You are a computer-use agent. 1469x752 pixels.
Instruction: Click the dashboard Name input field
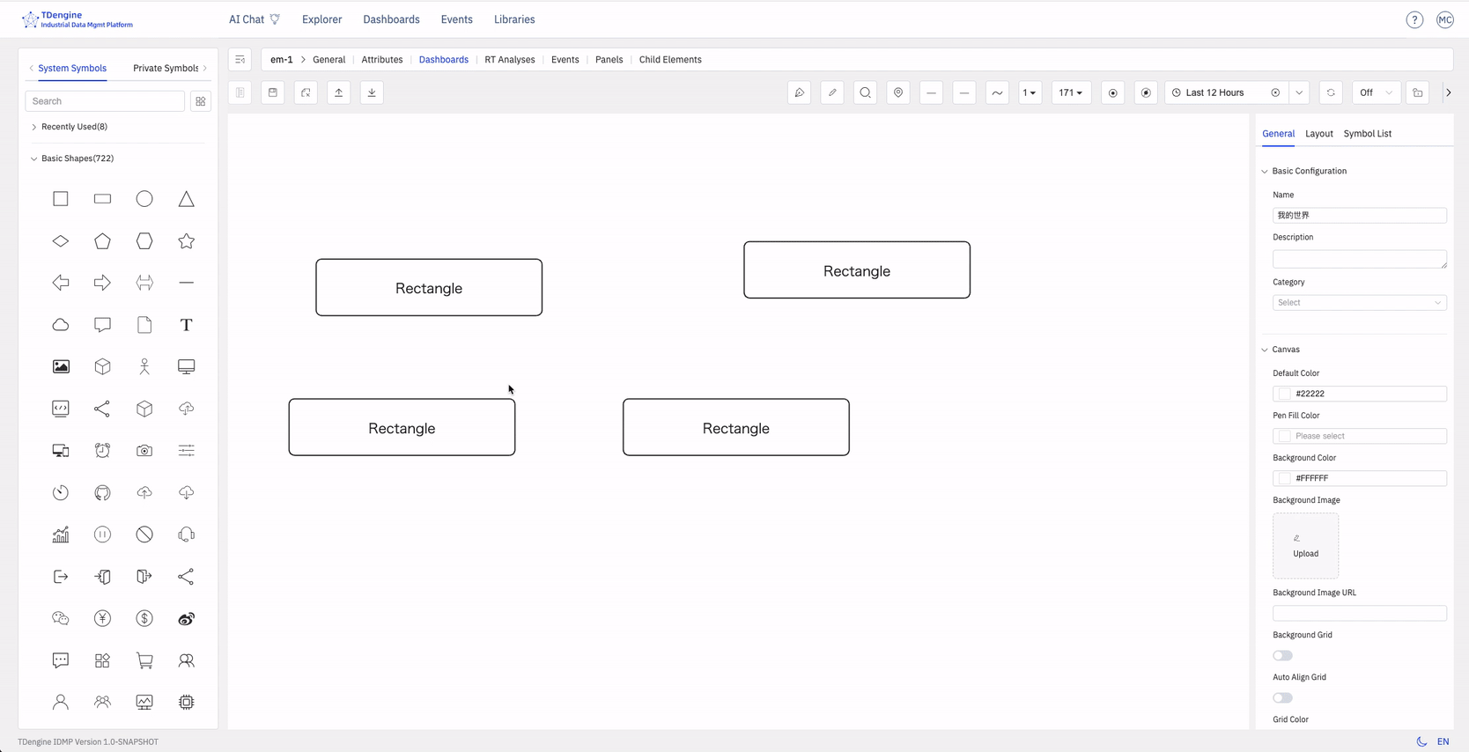point(1359,215)
